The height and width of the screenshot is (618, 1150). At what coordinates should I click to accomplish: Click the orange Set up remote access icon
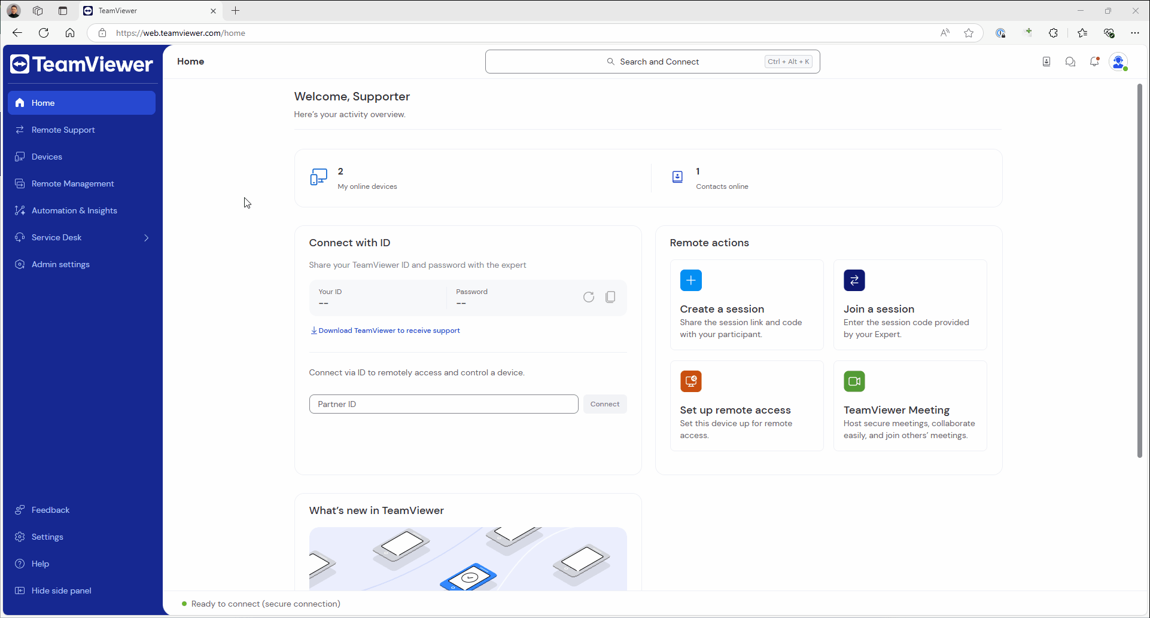pos(690,381)
